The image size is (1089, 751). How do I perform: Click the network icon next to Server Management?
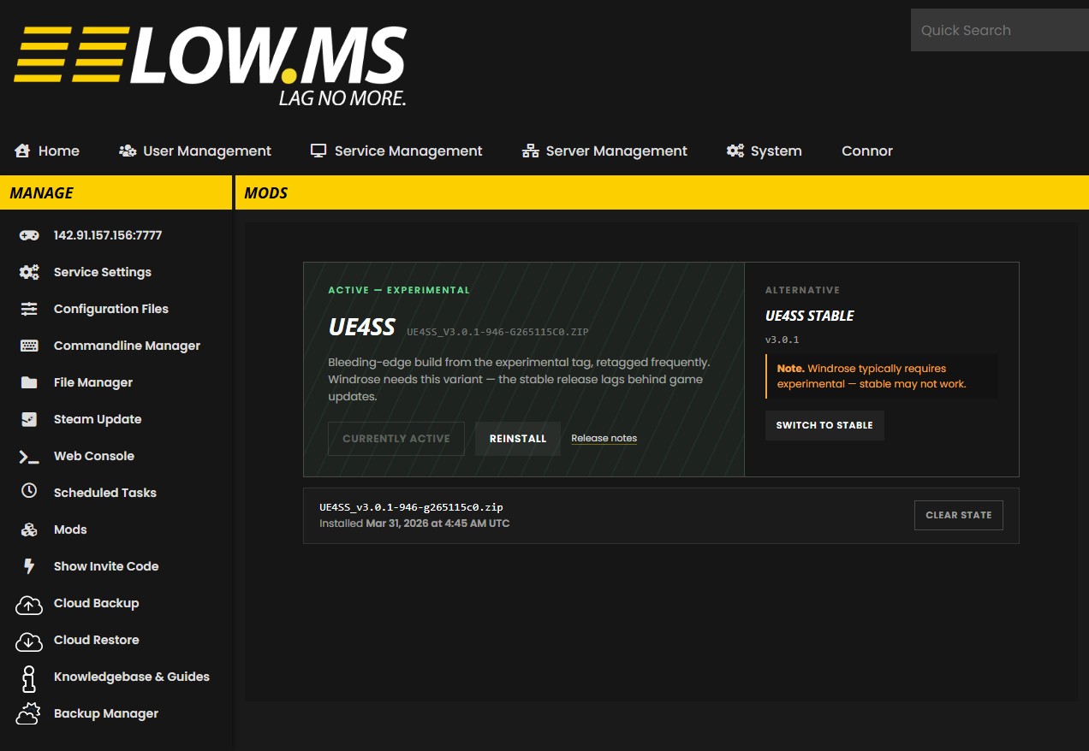pos(530,151)
